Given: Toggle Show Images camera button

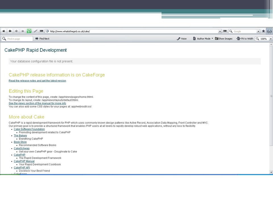Looking at the screenshot, I should tap(224, 39).
